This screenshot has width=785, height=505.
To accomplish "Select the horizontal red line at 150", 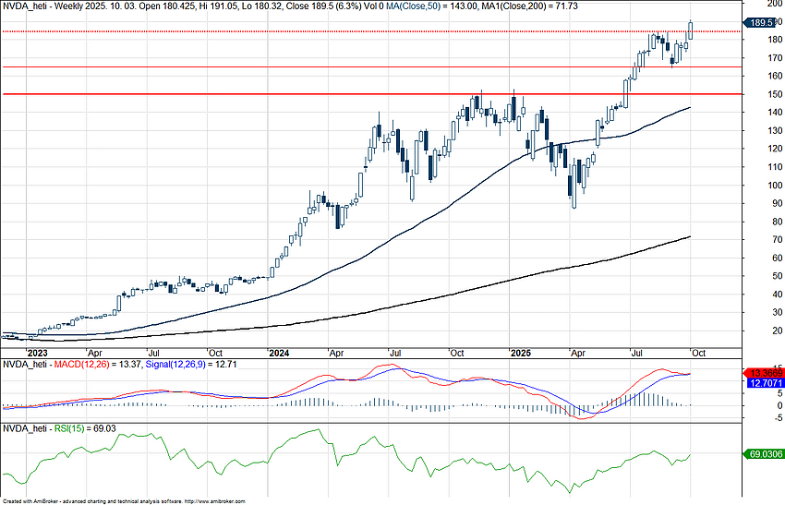I will [369, 94].
